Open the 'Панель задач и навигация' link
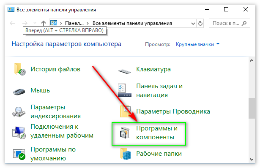Screen dimensions: 260x168 tap(159, 90)
